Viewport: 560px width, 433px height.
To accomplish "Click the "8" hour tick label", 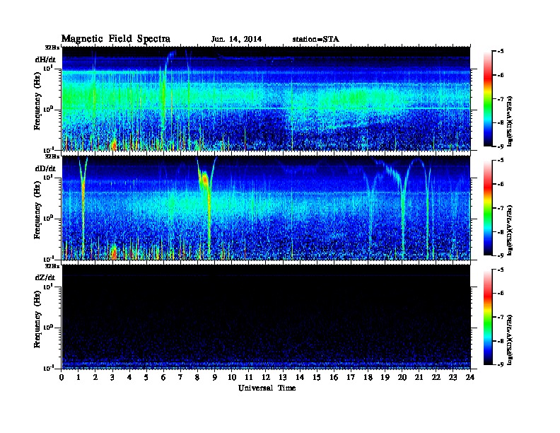I will (198, 377).
